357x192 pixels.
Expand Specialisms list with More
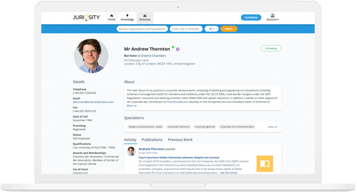coord(272,127)
